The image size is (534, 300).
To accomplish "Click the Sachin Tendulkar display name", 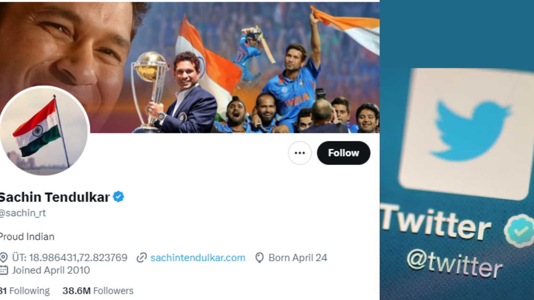I will pos(55,197).
